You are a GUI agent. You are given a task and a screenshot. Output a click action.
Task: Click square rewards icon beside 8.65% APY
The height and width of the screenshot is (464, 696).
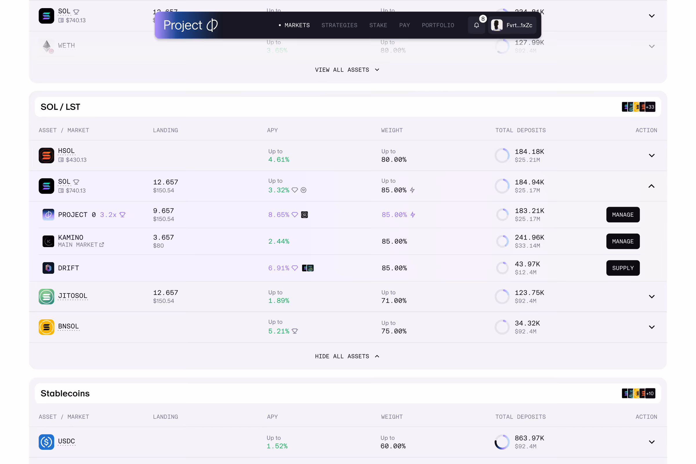[x=304, y=215]
